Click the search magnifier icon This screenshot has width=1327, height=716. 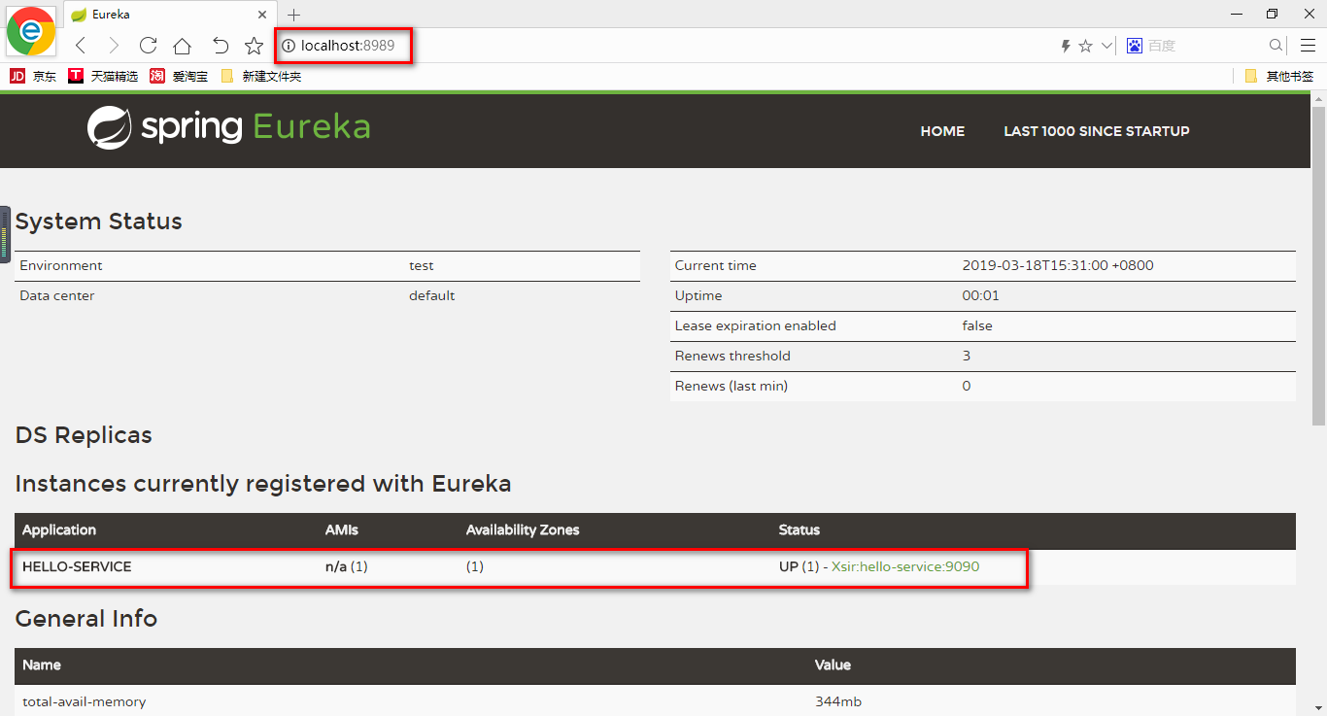pyautogui.click(x=1276, y=46)
